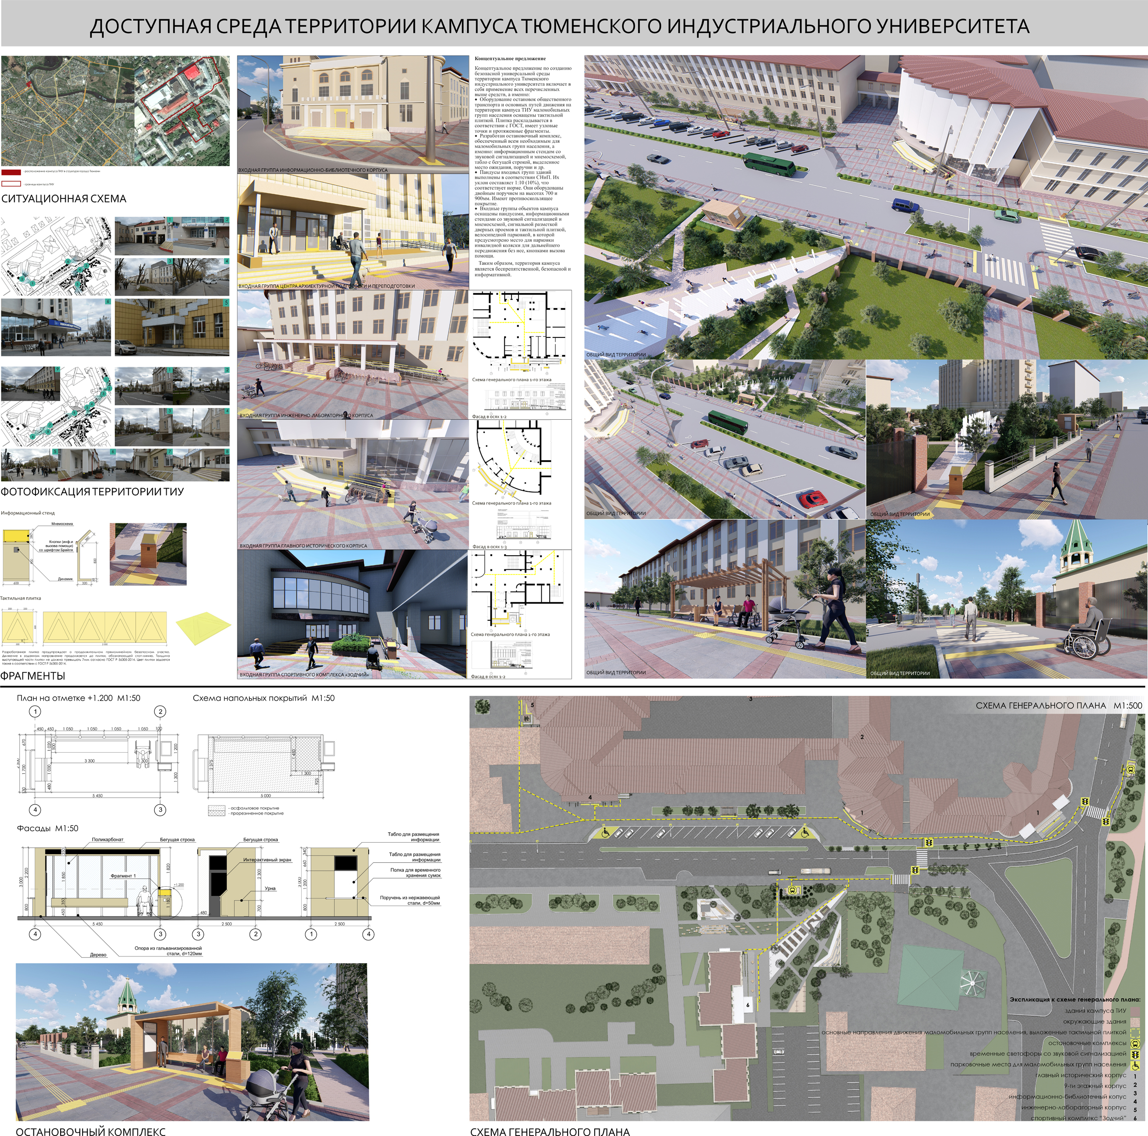The height and width of the screenshot is (1136, 1148).
Task: Click the Концептуальное предложение text heading
Action: click(x=511, y=59)
